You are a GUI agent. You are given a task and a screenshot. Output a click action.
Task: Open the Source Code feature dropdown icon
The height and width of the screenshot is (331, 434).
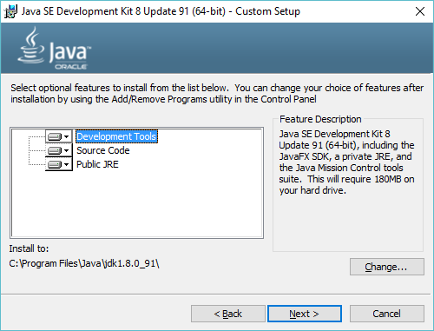tap(59, 150)
